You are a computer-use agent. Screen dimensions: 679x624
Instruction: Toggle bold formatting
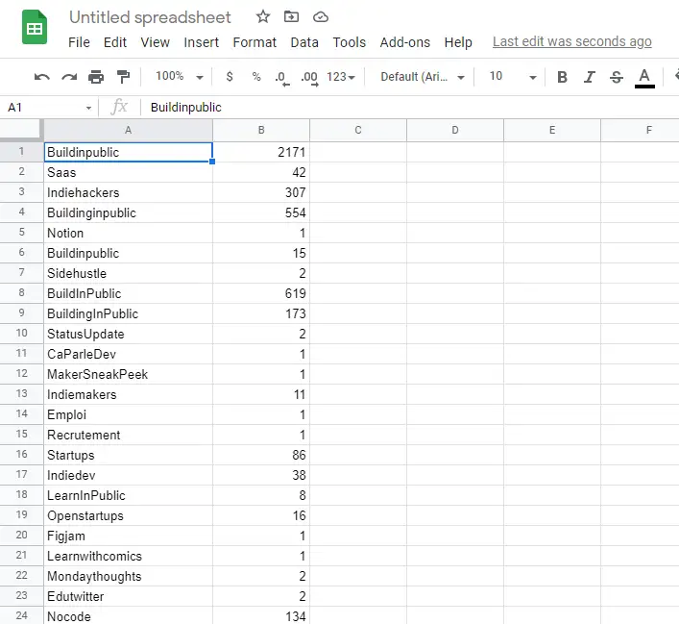click(562, 77)
